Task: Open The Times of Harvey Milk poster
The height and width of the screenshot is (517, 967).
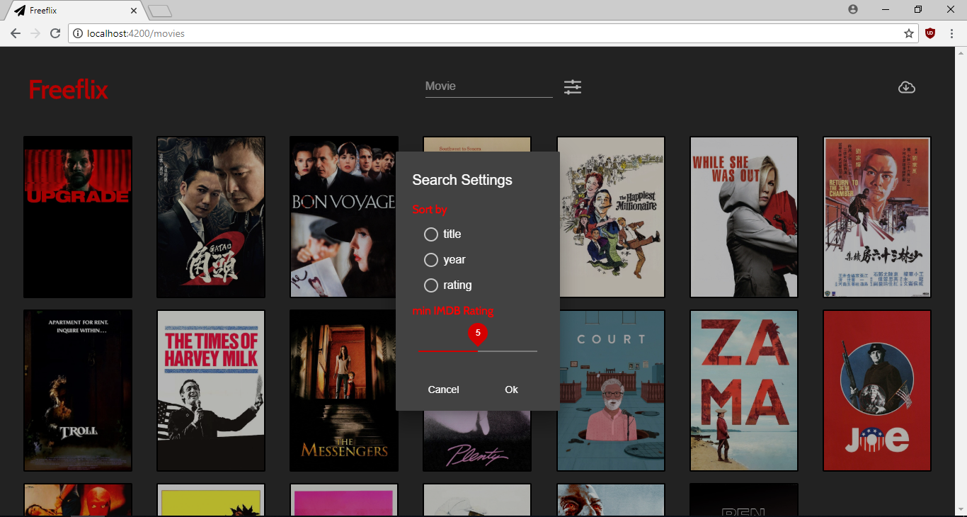Action: pos(211,390)
